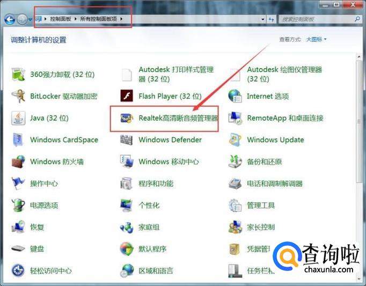
Task: Expand the arrow after 控制面板 breadcrumb
Action: click(x=76, y=19)
